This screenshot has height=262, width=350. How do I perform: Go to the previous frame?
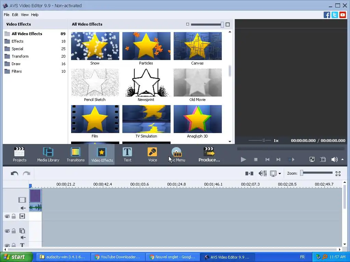pyautogui.click(x=267, y=160)
